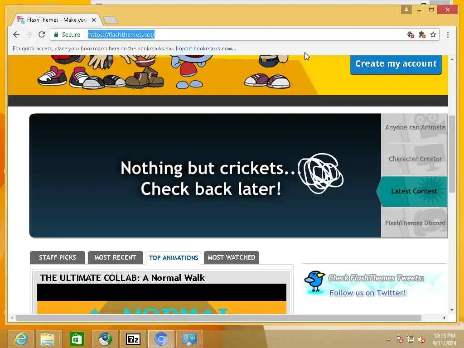Viewport: 464px width, 348px height.
Task: Click the Check FlashThemes Tweets heading
Action: 376,278
